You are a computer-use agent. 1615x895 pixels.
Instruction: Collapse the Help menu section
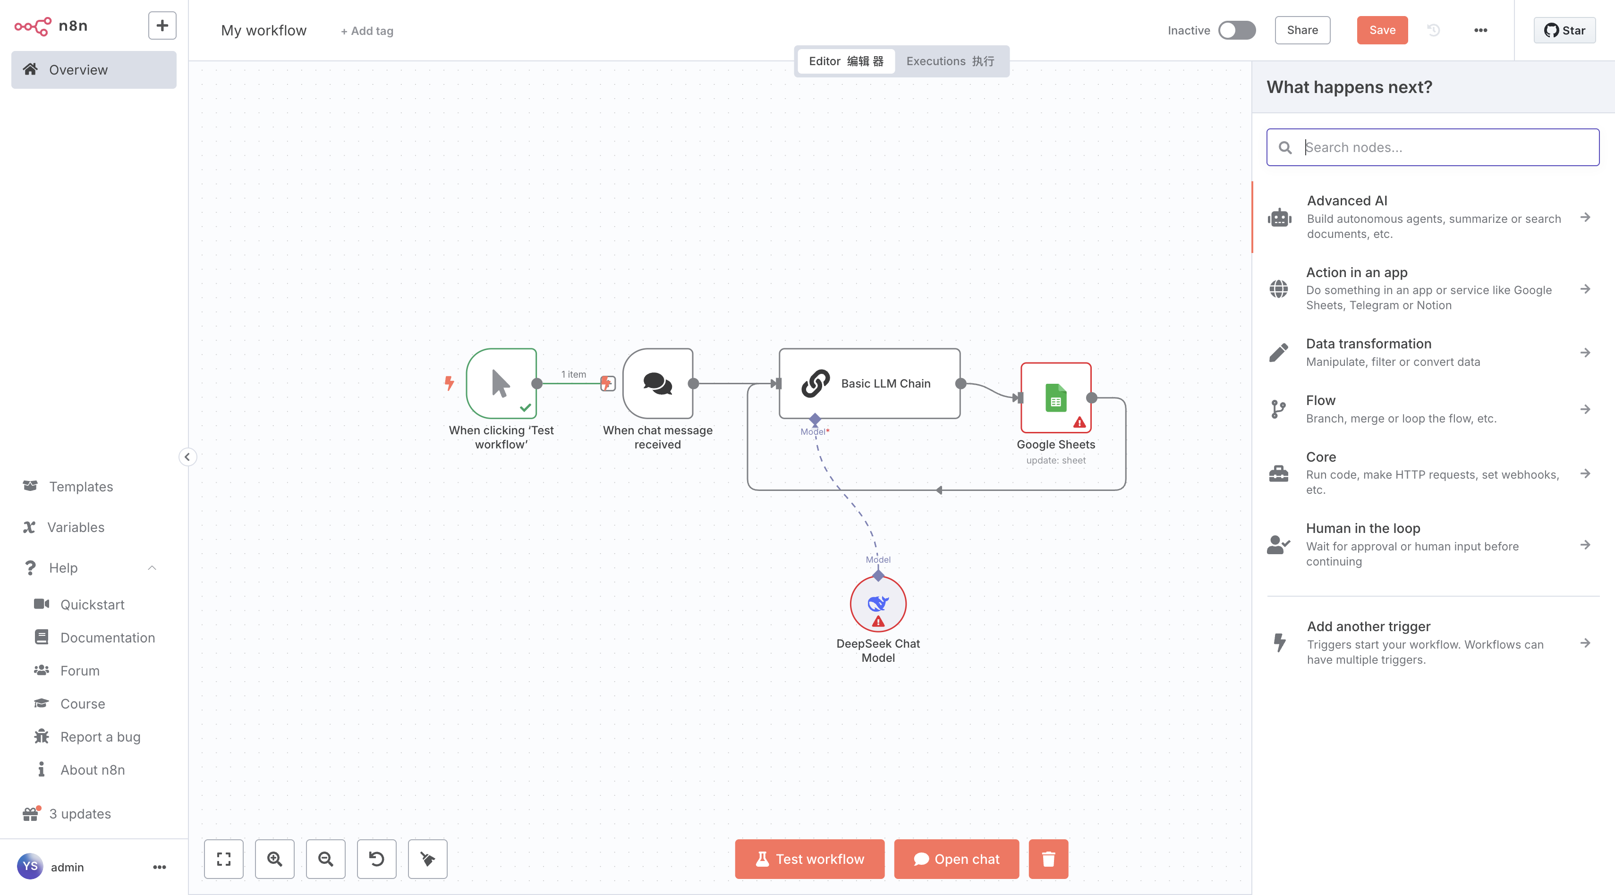click(x=152, y=568)
